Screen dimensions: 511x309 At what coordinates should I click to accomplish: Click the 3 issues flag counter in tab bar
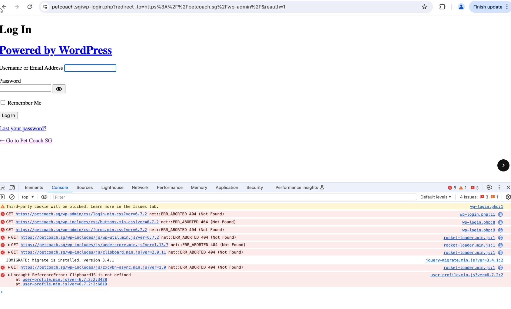475,188
